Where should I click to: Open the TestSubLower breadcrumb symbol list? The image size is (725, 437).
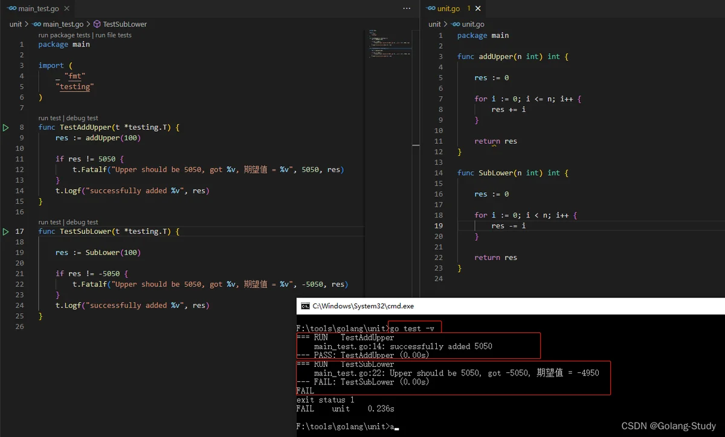[124, 24]
